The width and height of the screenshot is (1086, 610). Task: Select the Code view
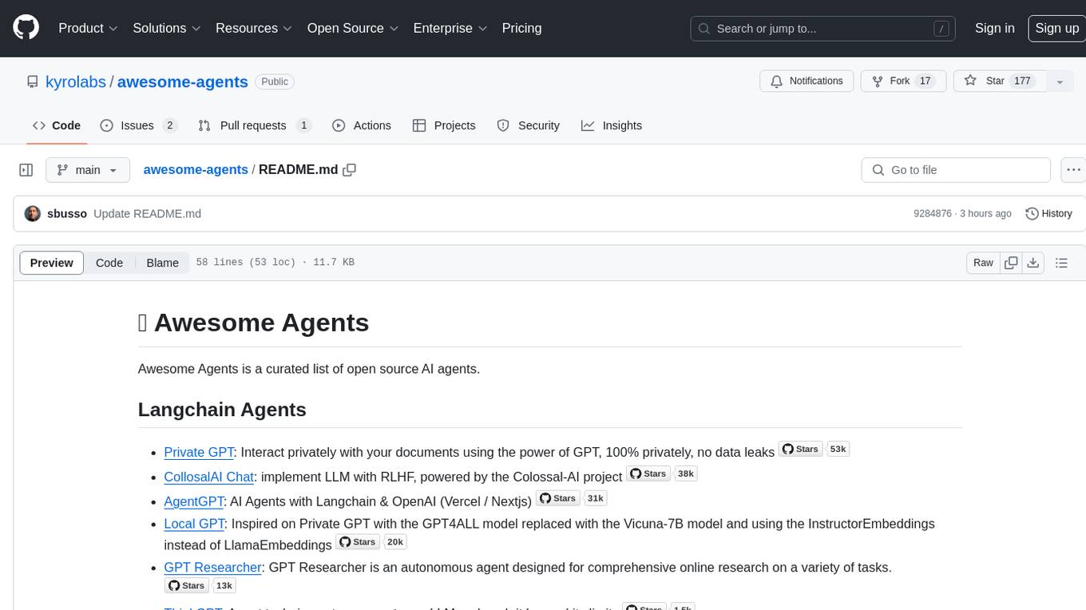(x=109, y=263)
